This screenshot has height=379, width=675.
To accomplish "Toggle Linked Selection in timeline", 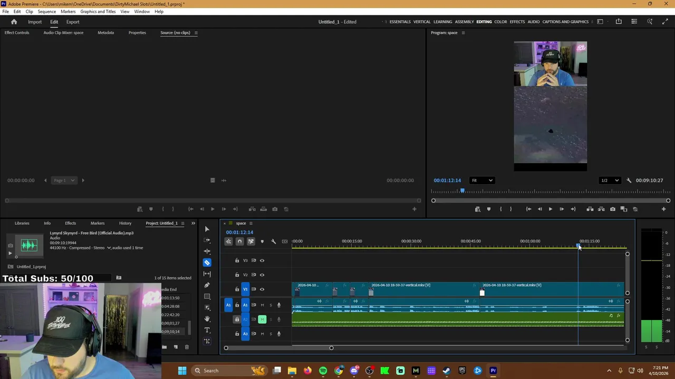I will (x=251, y=242).
